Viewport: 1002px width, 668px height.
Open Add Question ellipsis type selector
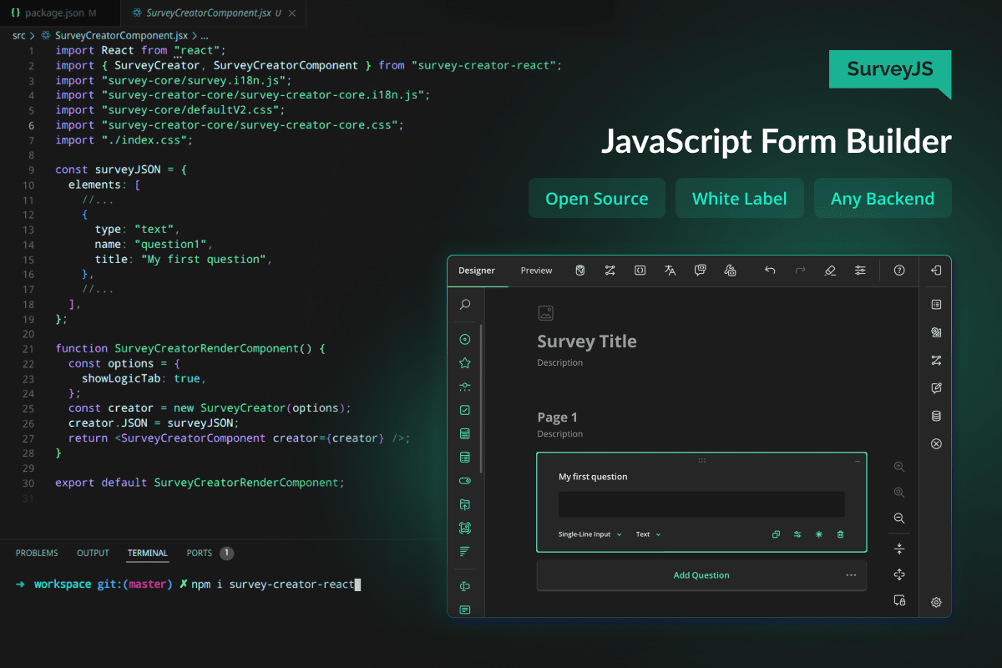(851, 575)
